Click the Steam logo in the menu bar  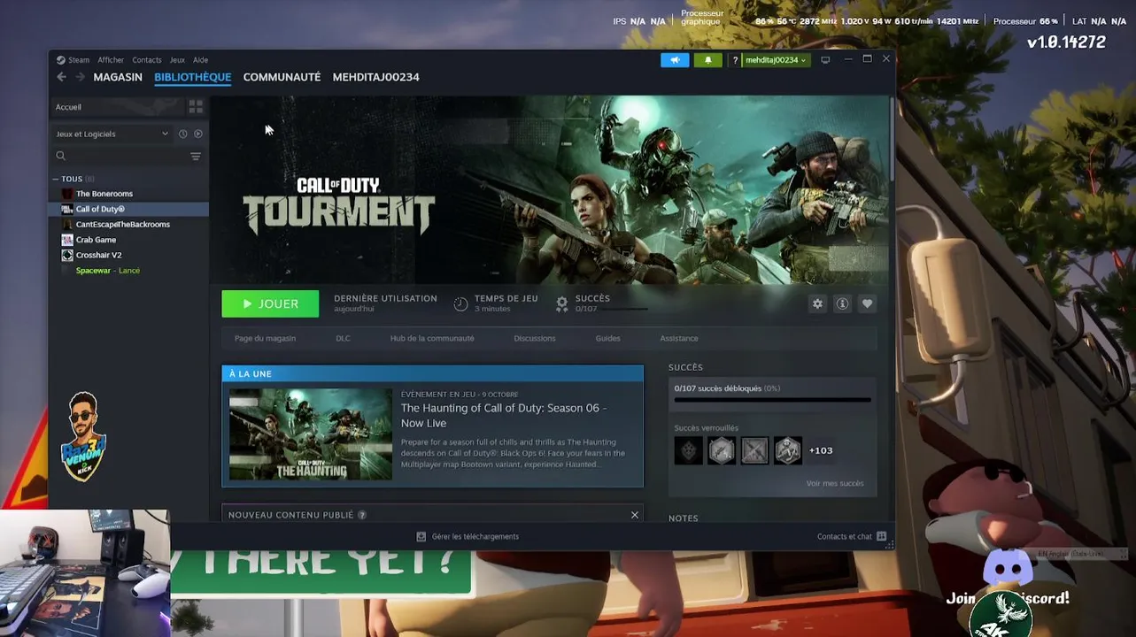click(61, 60)
